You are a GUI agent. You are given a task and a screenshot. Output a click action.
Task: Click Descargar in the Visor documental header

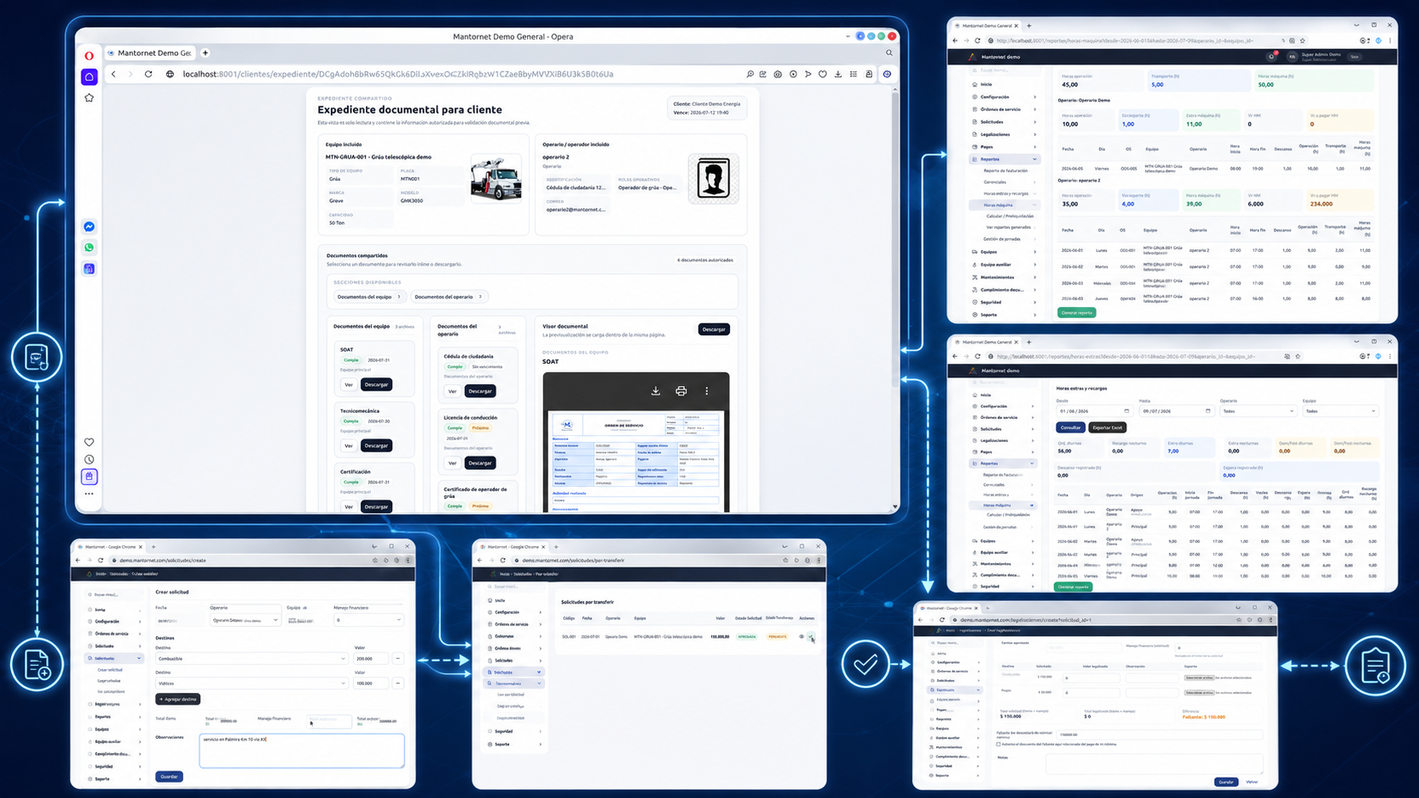[714, 329]
